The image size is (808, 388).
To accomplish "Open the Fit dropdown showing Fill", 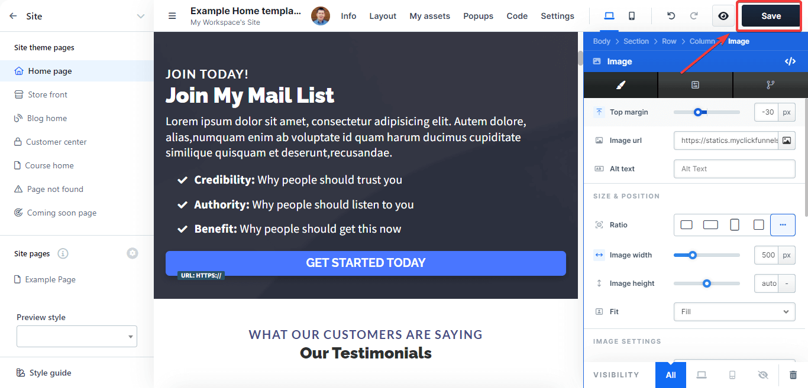I will point(734,311).
